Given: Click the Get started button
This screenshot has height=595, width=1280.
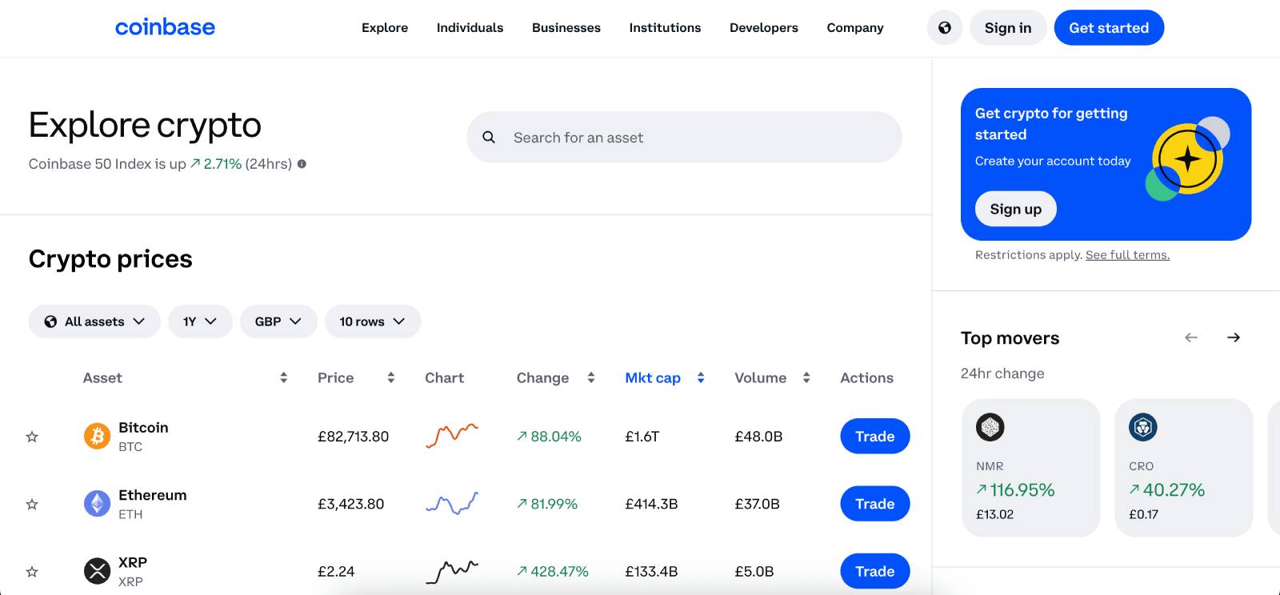Looking at the screenshot, I should point(1109,28).
